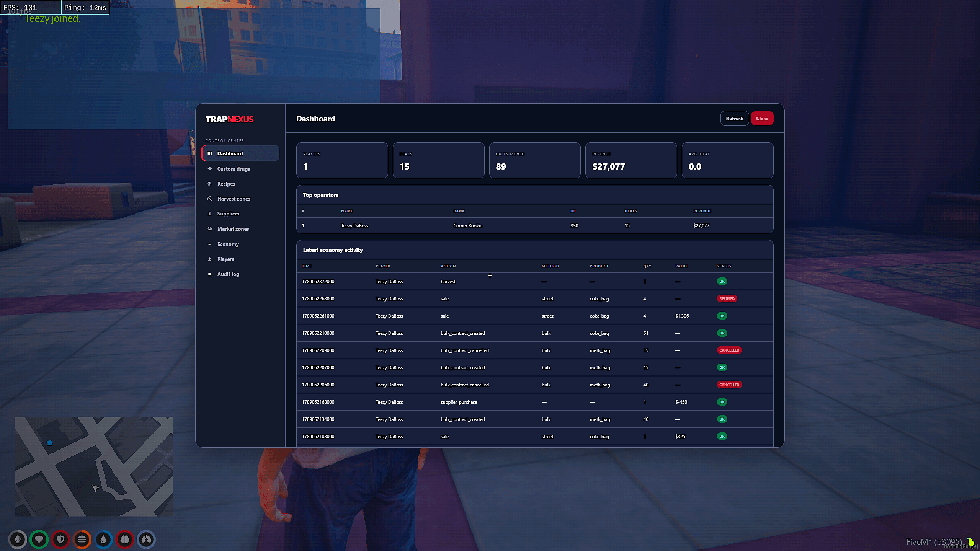Select the Units Moved stat card

(x=535, y=160)
